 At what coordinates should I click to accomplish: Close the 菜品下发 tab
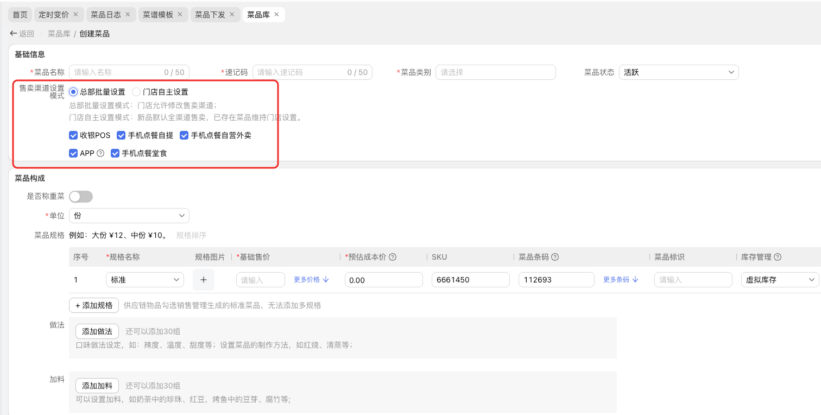(x=232, y=15)
